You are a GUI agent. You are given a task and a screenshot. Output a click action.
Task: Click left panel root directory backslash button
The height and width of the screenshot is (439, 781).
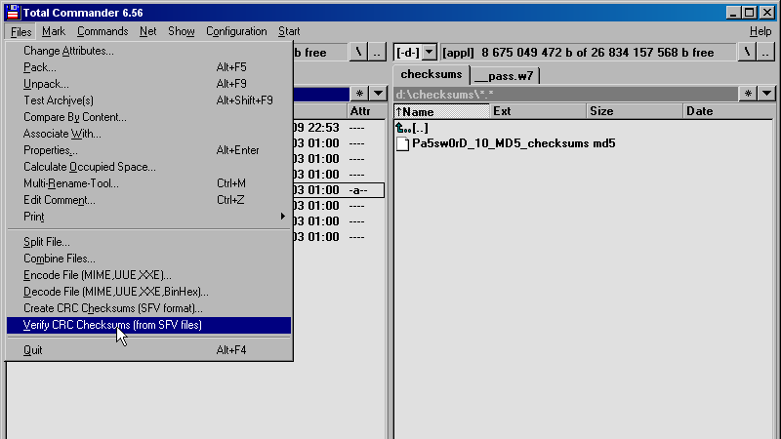click(358, 53)
